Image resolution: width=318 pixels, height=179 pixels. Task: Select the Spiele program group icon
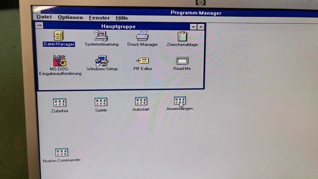pyautogui.click(x=101, y=102)
